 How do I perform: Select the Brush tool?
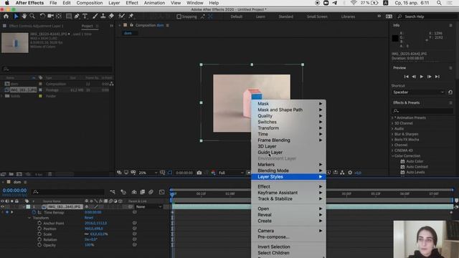point(95,16)
